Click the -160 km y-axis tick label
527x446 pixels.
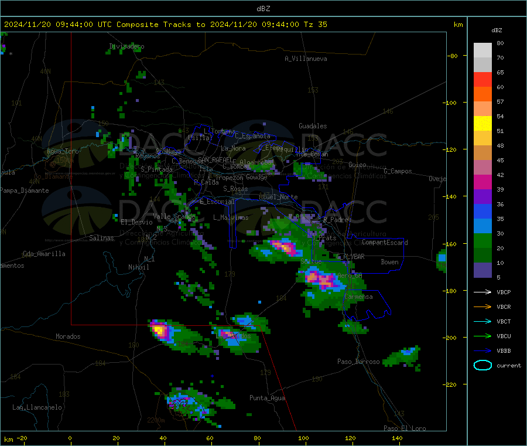pyautogui.click(x=450, y=244)
